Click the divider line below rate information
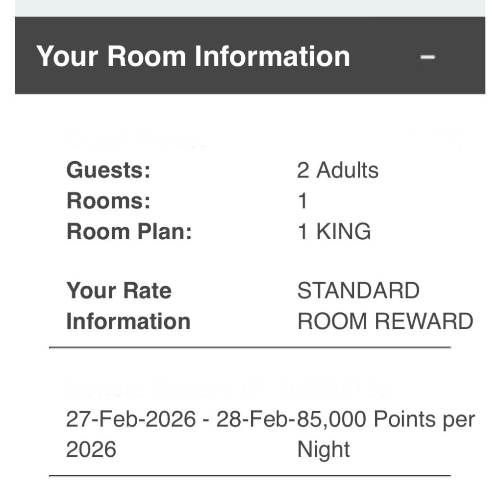The image size is (502, 493). [250, 347]
